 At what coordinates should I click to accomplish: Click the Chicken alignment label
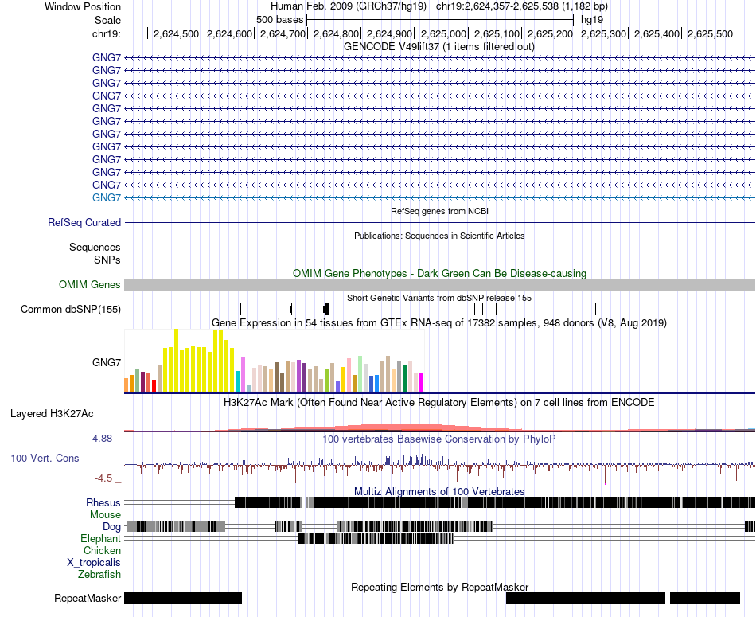point(102,550)
